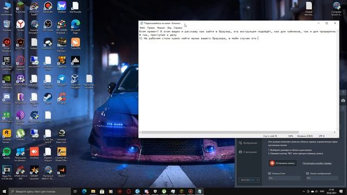Open the Посмотреть онлайн-справку link

coord(317,164)
